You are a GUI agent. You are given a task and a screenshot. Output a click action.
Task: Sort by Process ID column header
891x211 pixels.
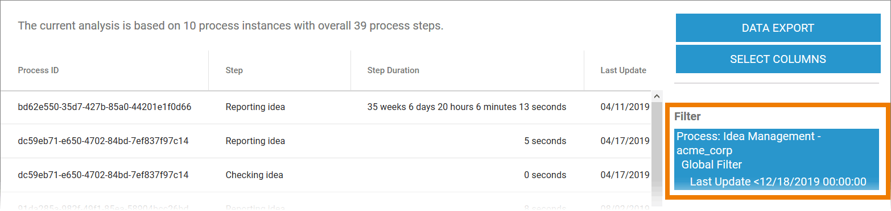tap(38, 70)
